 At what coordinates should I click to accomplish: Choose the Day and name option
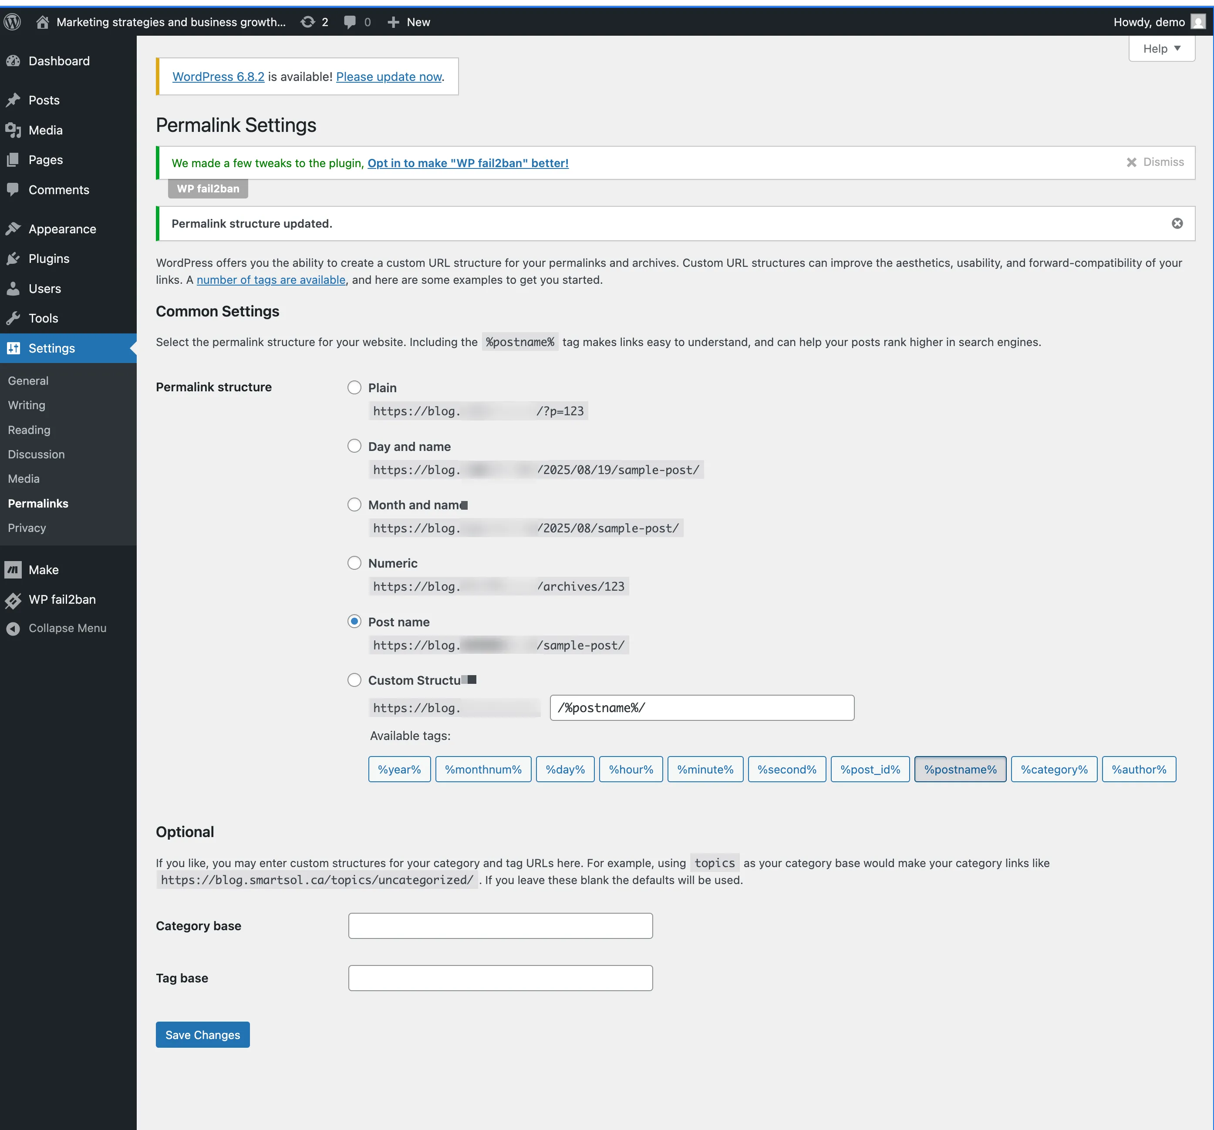(354, 446)
